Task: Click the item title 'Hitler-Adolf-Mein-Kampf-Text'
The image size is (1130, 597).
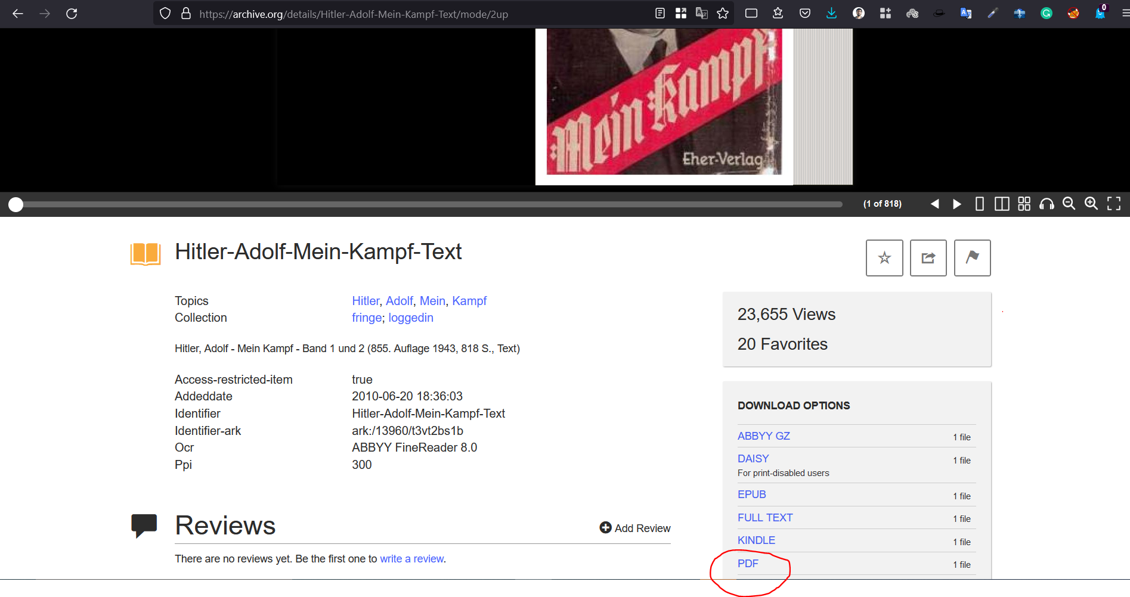Action: coord(318,252)
